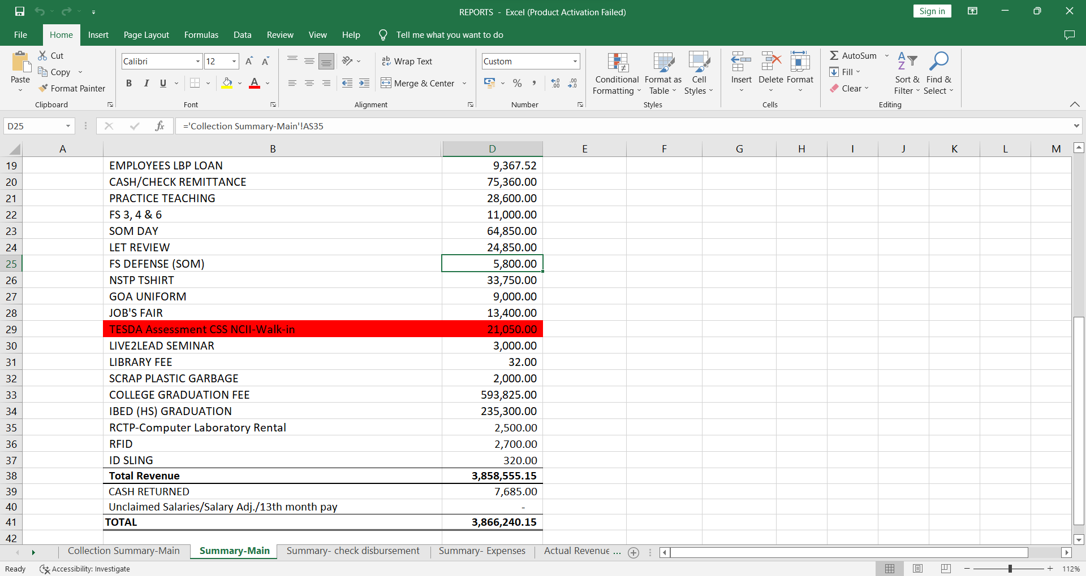Click Accessibility: Investigate in status bar
Viewport: 1086px width, 576px height.
[x=85, y=569]
